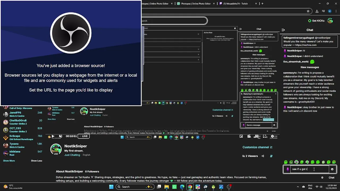
Task: Close the Mouadinho74 Twitch tab
Action: pyautogui.click(x=256, y=4)
